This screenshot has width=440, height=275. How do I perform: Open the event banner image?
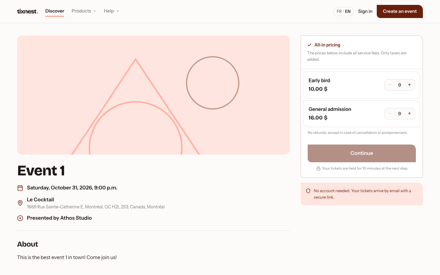click(153, 95)
